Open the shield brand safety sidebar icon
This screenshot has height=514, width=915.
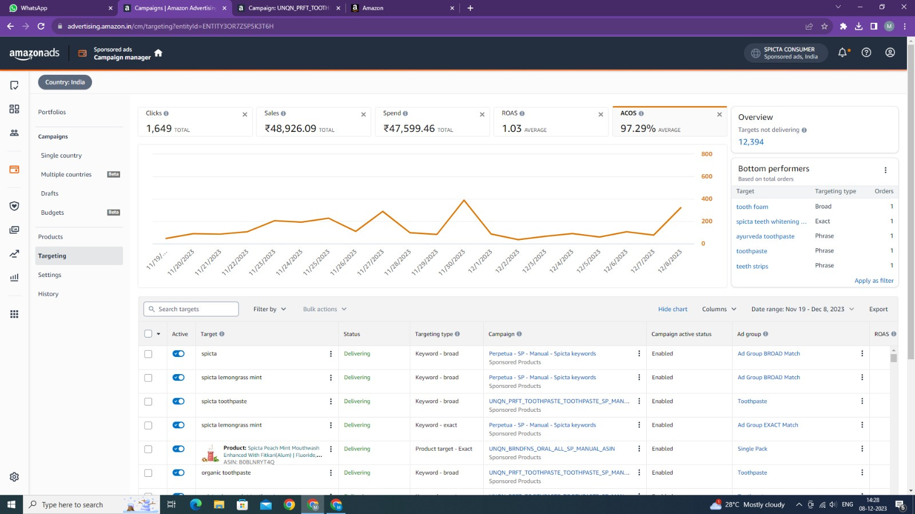point(14,206)
